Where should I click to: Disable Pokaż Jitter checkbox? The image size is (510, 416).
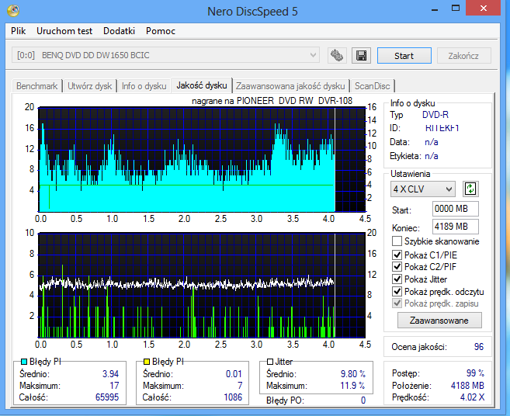click(397, 279)
